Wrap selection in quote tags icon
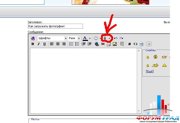 pyautogui.click(x=122, y=44)
